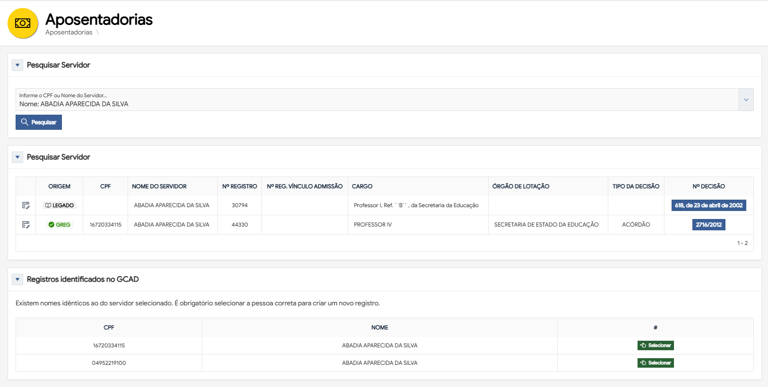Click the yellow Aposentadorias money icon
768x387 pixels.
[x=23, y=23]
